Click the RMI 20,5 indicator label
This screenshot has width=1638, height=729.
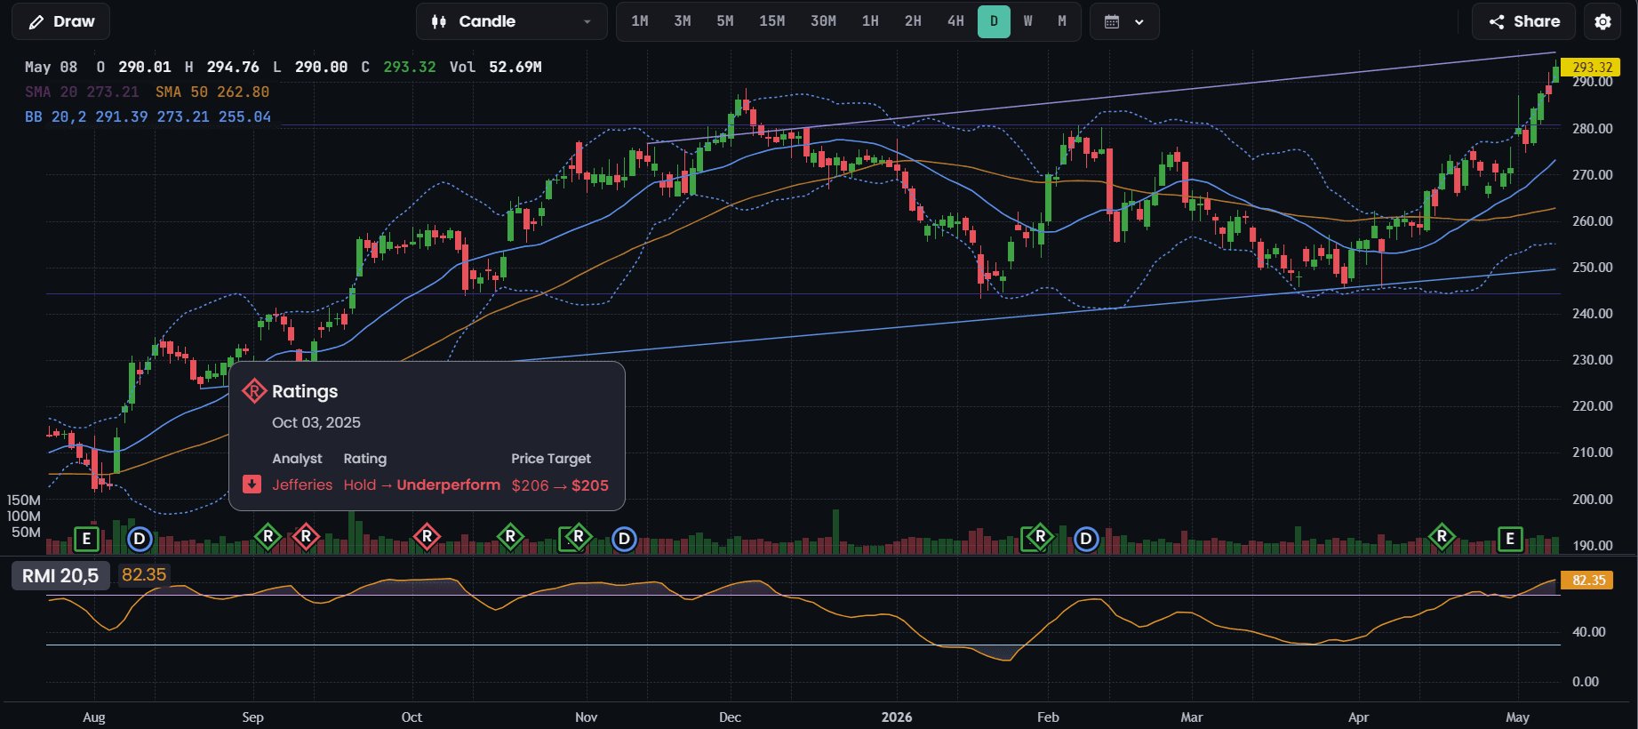60,576
